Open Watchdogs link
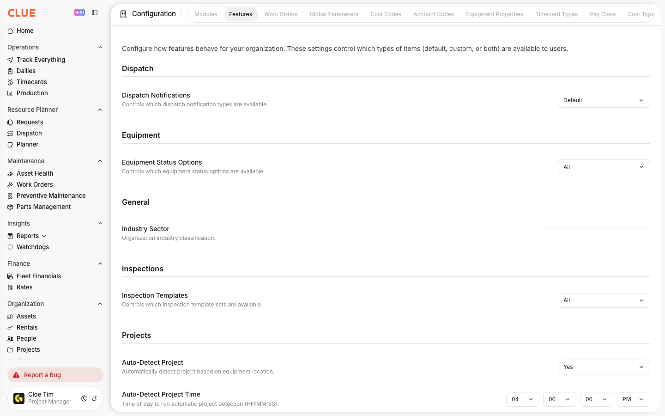The height and width of the screenshot is (416, 665). pyautogui.click(x=33, y=247)
